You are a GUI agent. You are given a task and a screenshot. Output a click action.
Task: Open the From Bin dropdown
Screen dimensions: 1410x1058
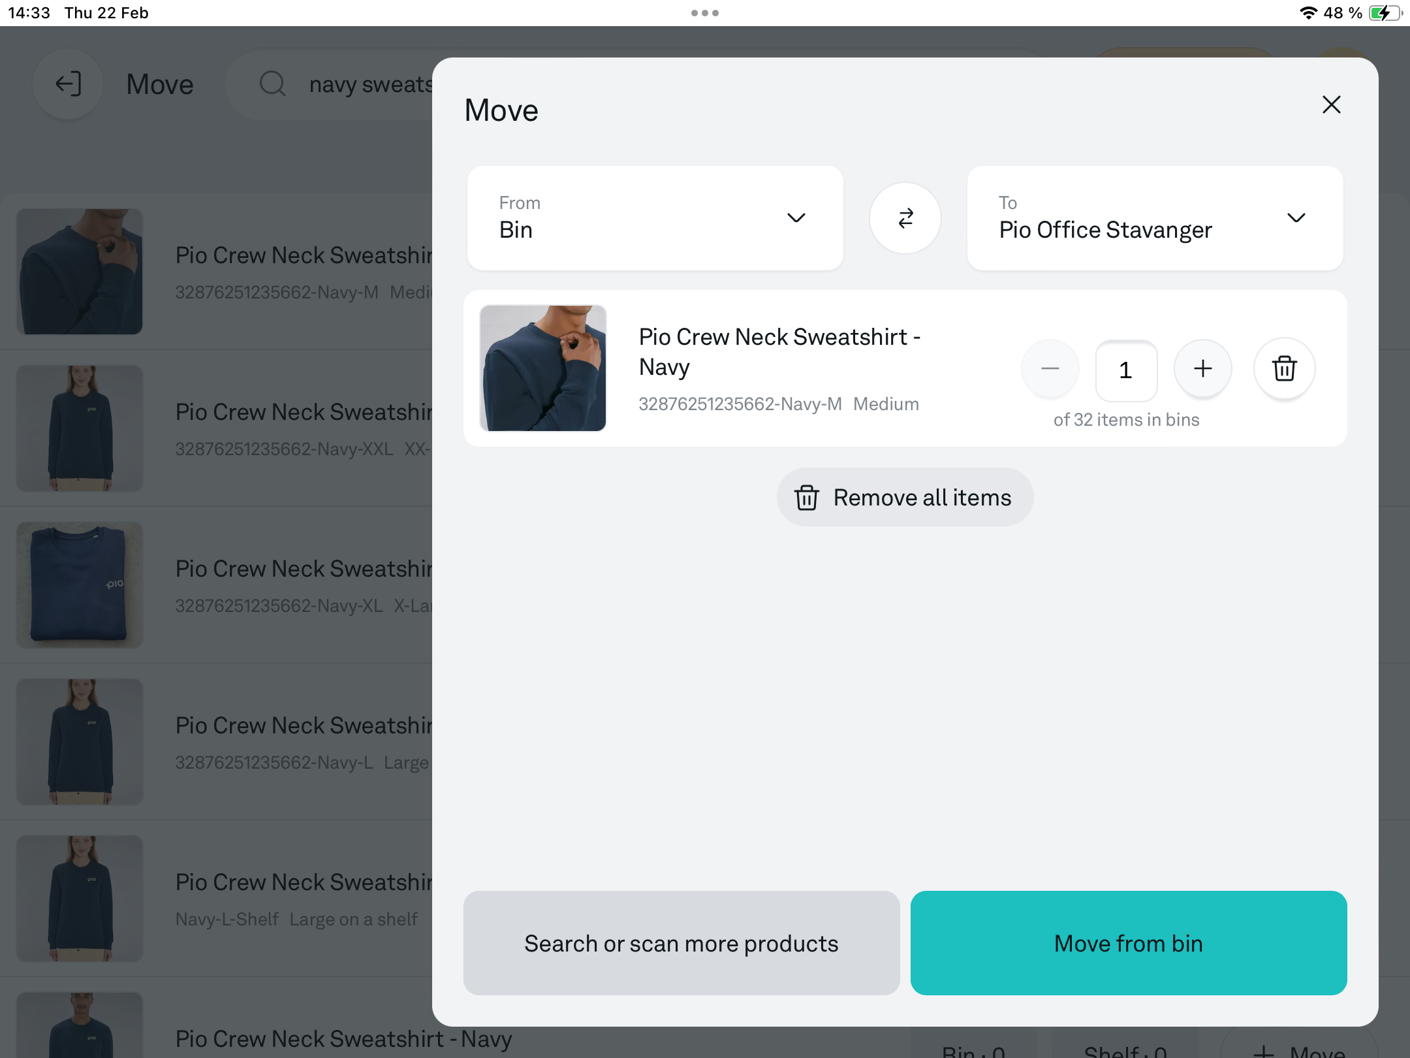point(655,218)
